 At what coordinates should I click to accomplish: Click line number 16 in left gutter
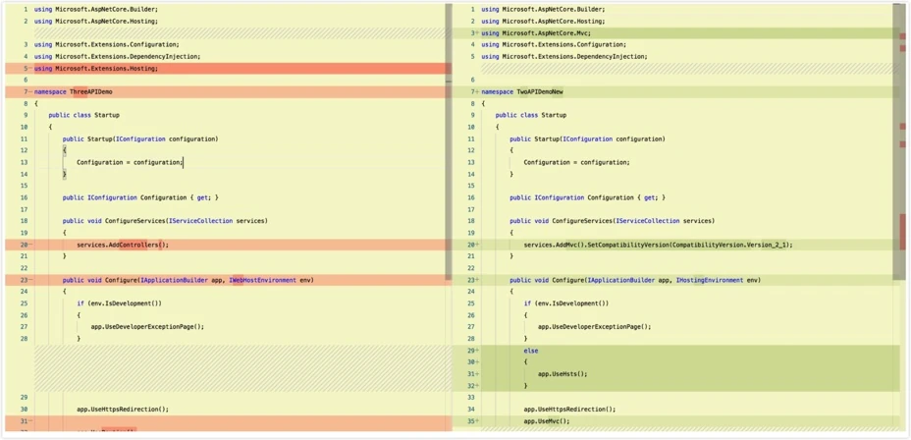tap(24, 197)
